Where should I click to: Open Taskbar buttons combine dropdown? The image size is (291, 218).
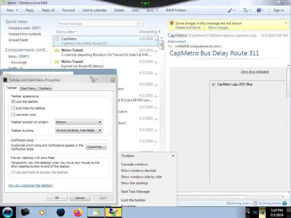pos(79,130)
